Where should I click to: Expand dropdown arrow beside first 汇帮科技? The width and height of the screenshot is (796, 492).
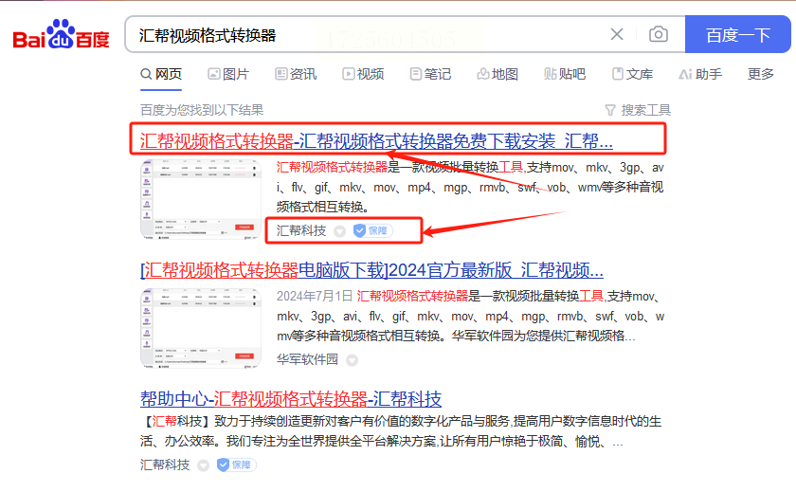point(339,231)
